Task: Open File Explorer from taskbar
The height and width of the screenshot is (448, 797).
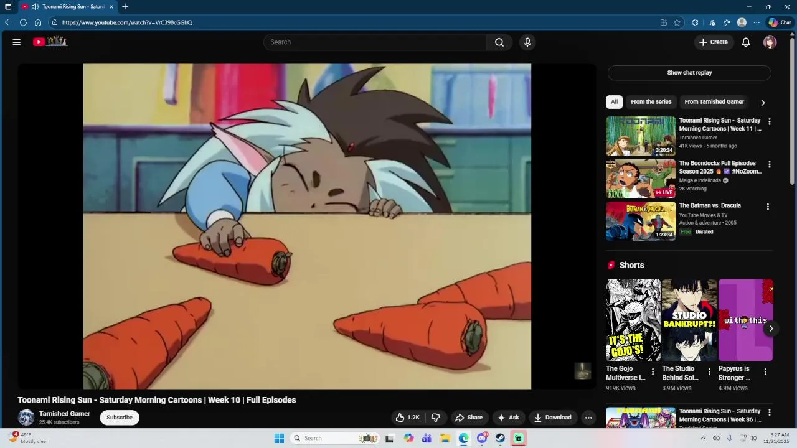Action: click(445, 438)
